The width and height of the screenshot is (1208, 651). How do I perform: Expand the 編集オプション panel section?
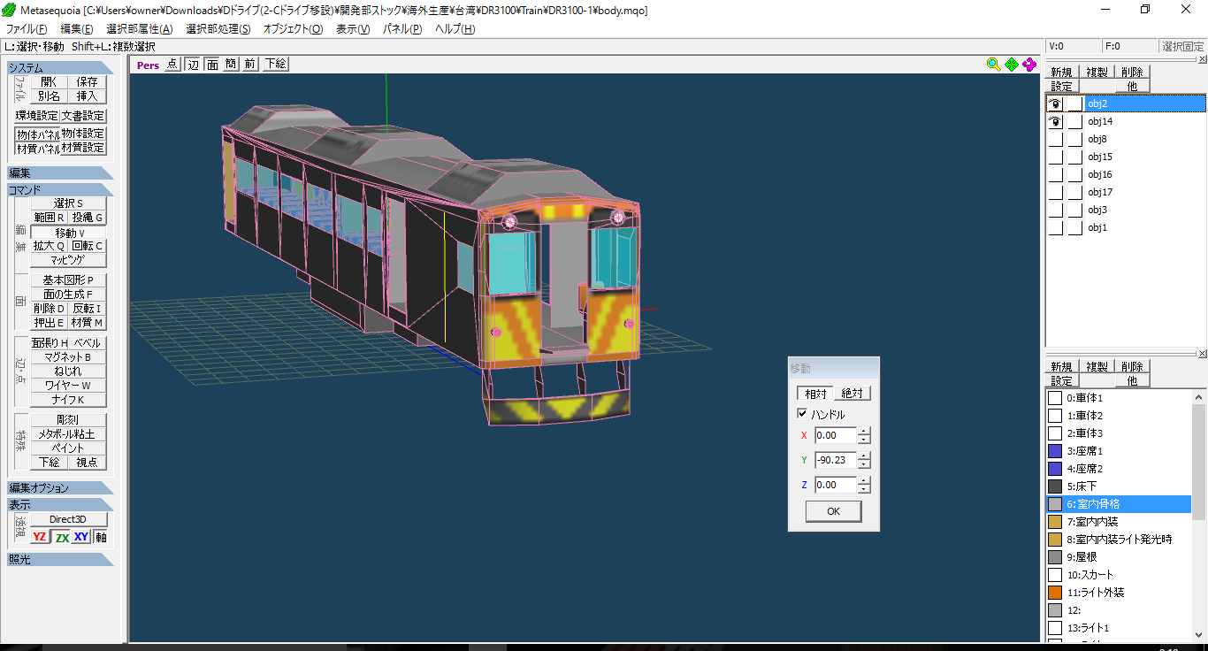(60, 488)
